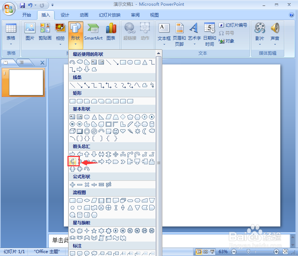Open the 视图 View tab
The width and height of the screenshot is (298, 256).
(154, 15)
